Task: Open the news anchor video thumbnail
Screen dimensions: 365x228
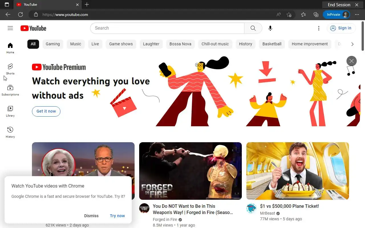Action: [x=83, y=159]
